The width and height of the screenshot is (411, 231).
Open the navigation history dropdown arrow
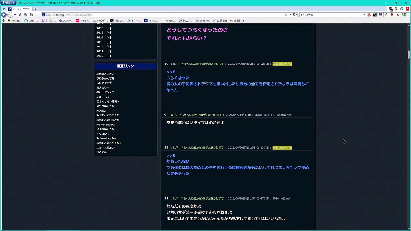[15, 15]
